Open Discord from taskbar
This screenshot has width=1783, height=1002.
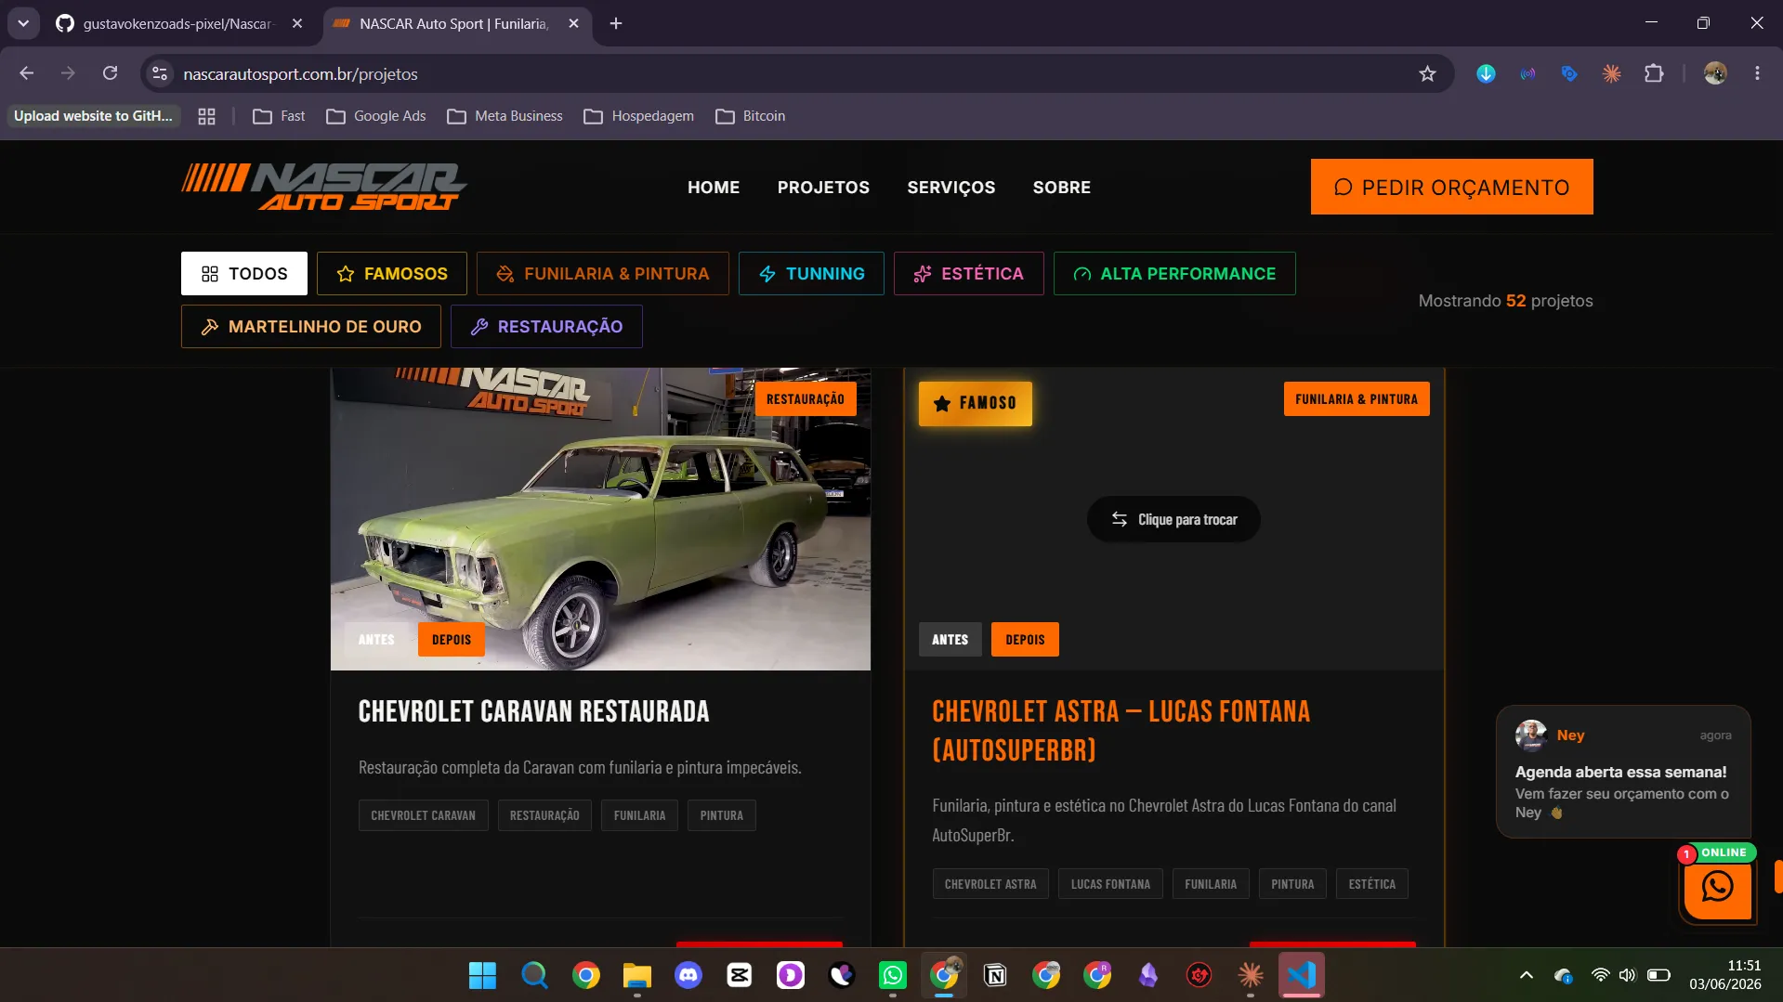pyautogui.click(x=688, y=975)
